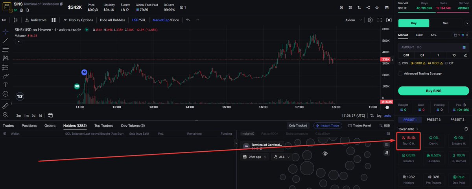Click the search magnifier icon under SINS
This screenshot has width=472, height=189.
(x=27, y=10)
